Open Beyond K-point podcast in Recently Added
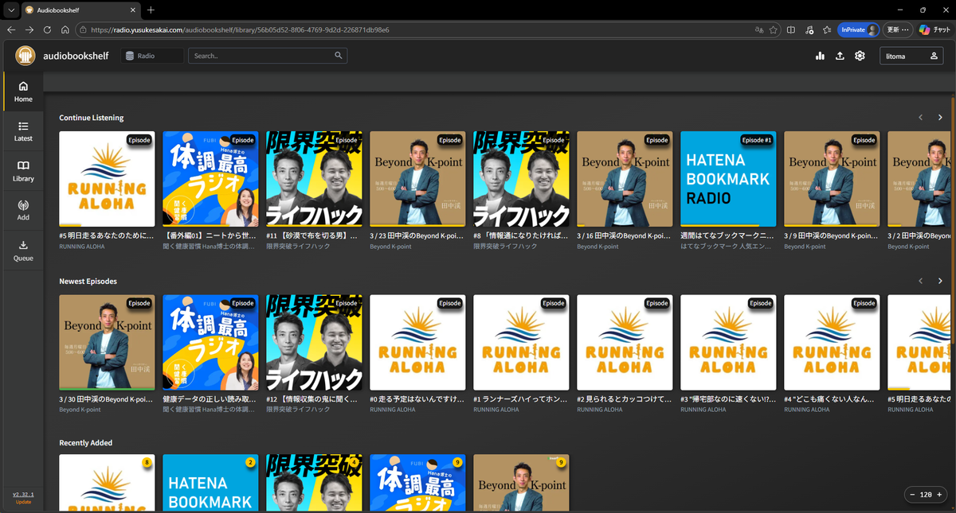This screenshot has width=956, height=513. [521, 484]
